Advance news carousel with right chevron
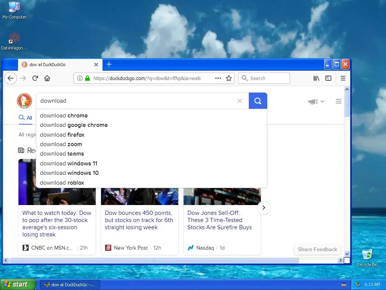Viewport: 386px width, 290px height. coord(263,208)
